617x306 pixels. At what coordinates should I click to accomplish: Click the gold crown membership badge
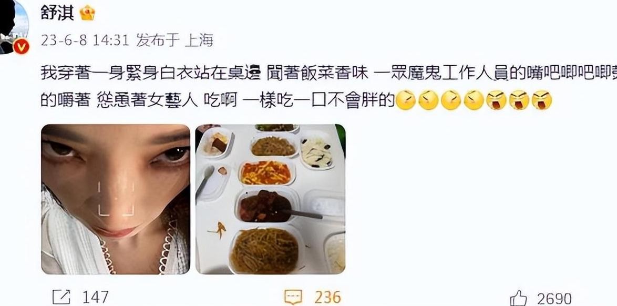87,13
